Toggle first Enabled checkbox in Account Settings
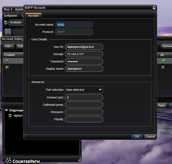The width and height of the screenshot is (172, 164). (x=7, y=61)
